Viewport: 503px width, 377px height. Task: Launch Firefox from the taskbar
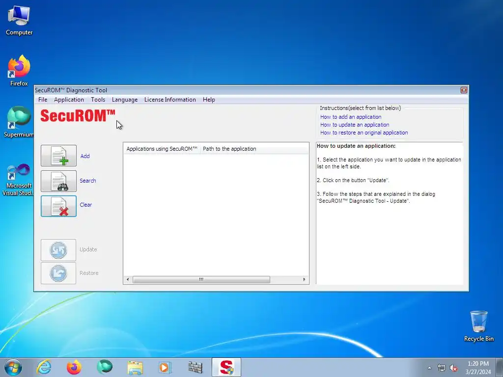click(74, 367)
